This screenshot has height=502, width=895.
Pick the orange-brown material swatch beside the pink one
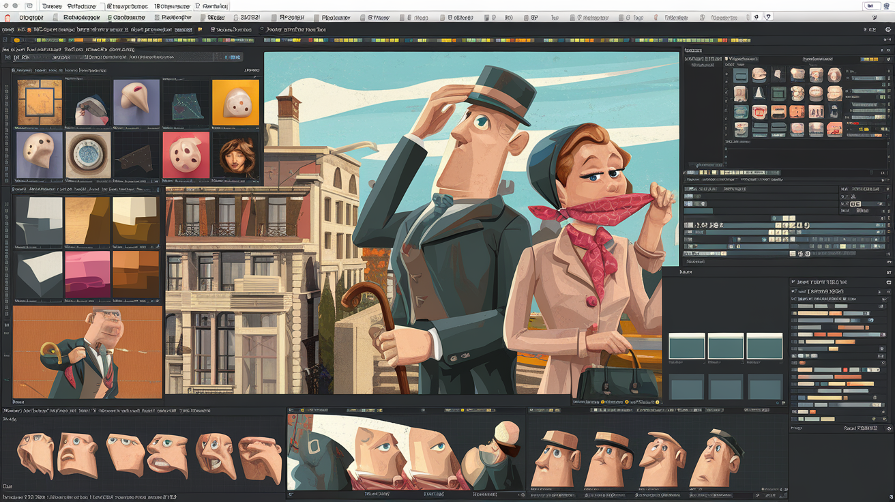coord(136,275)
